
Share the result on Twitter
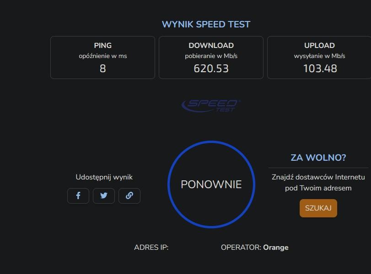coord(104,196)
